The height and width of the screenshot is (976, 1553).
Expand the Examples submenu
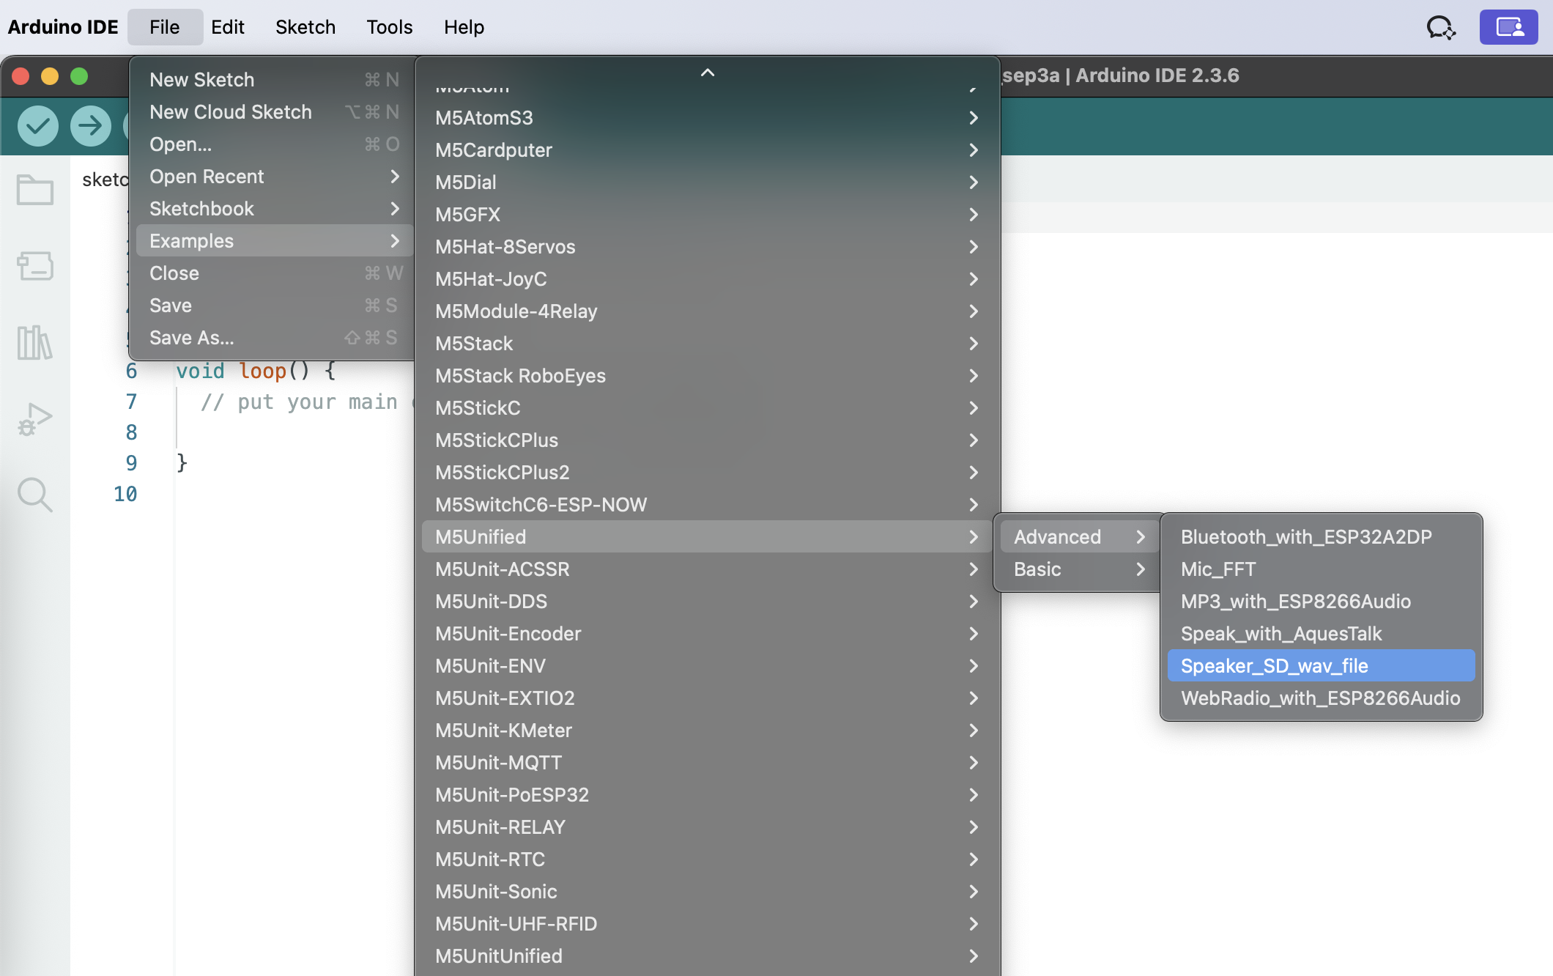(x=274, y=240)
